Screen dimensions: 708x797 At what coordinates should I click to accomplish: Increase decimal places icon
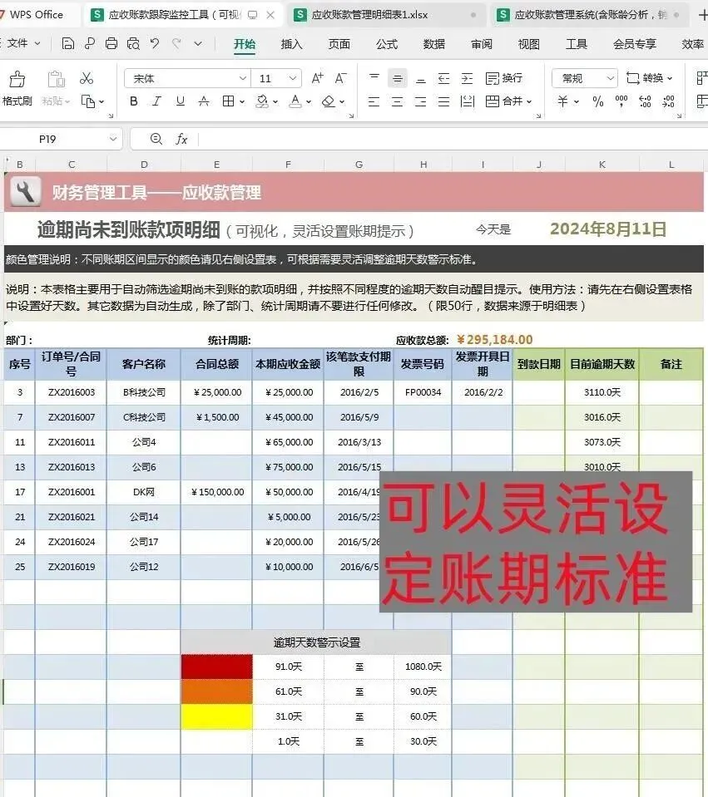(x=645, y=101)
